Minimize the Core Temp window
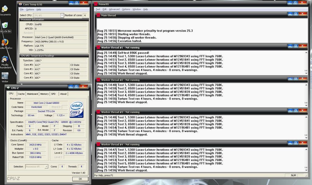Viewport: 312px width, 185px height. [x=71, y=3]
